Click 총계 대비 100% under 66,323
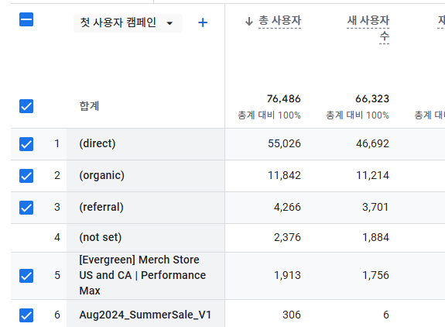 coord(358,115)
